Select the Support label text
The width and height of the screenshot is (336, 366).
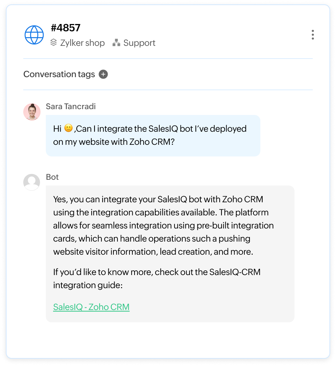click(x=139, y=43)
